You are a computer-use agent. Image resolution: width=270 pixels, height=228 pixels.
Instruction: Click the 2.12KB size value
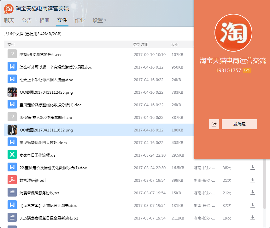(x=178, y=218)
